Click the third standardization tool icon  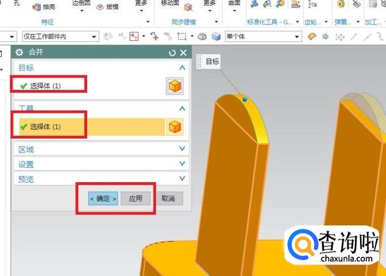pyautogui.click(x=281, y=3)
